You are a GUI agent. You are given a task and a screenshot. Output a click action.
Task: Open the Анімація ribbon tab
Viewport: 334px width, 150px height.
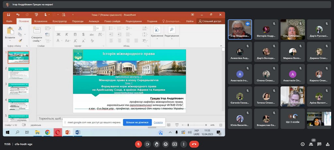pyautogui.click(x=94, y=21)
